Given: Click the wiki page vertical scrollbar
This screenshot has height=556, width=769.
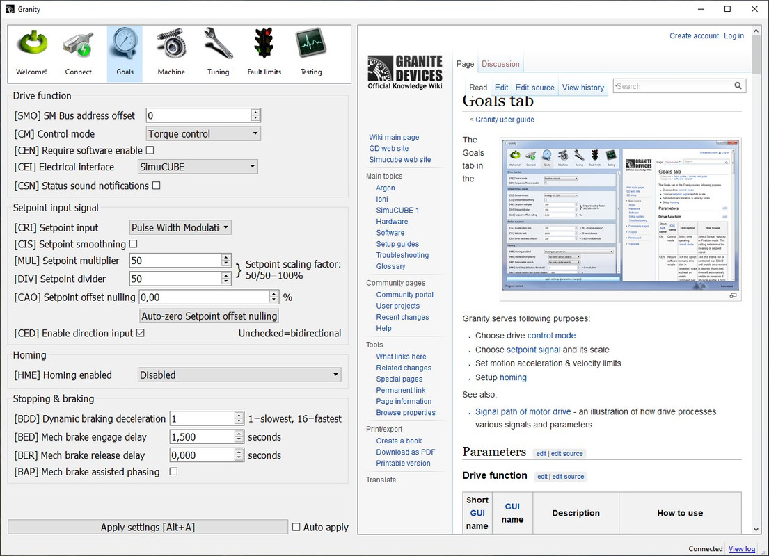Looking at the screenshot, I should coord(756,54).
